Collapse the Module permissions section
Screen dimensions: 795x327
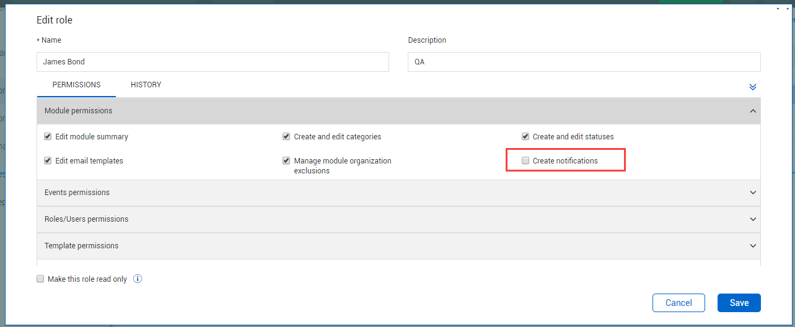point(753,111)
